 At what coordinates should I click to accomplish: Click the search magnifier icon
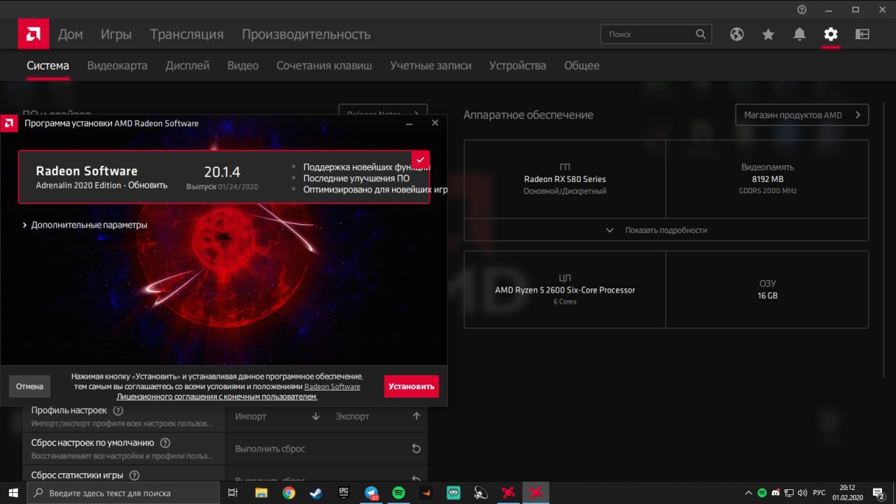coord(701,34)
